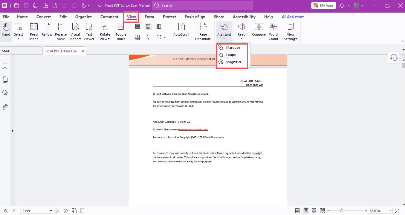Select continuous page view in ribbon

[x=148, y=27]
